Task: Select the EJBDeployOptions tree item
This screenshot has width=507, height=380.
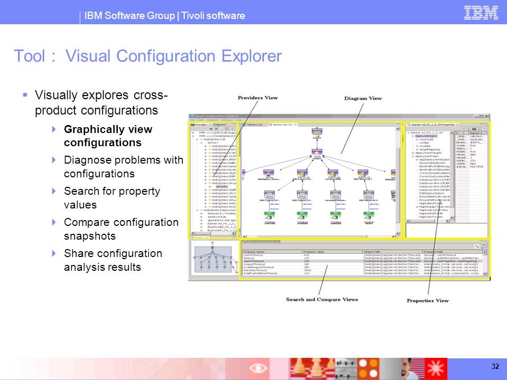Action: 431,193
